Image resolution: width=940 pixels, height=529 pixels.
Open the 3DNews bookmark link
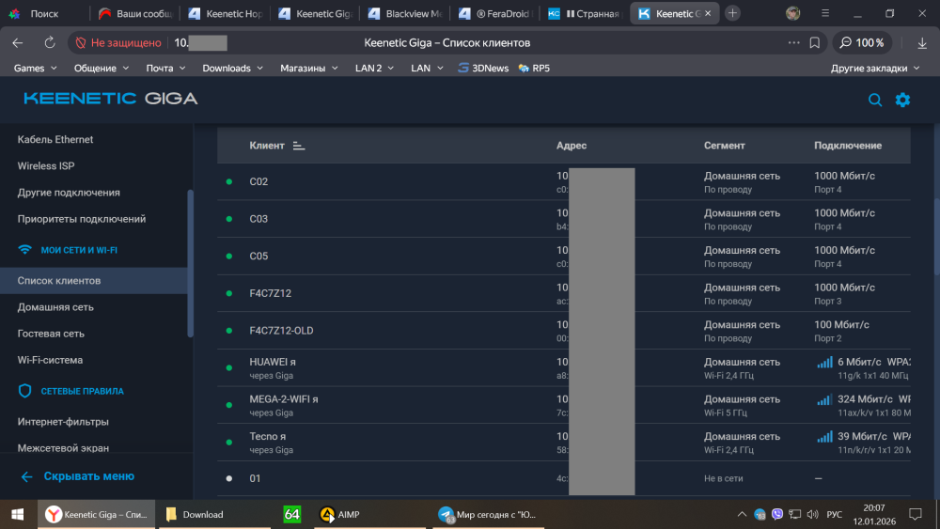click(x=484, y=68)
